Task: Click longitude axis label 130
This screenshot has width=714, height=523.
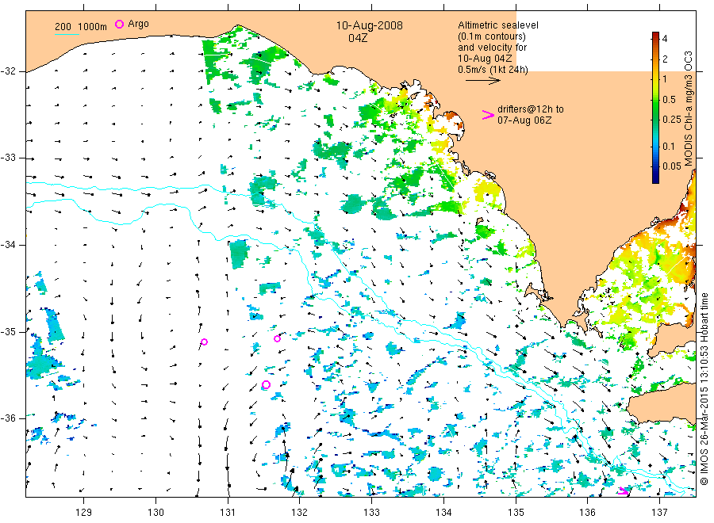Action: pos(155,513)
